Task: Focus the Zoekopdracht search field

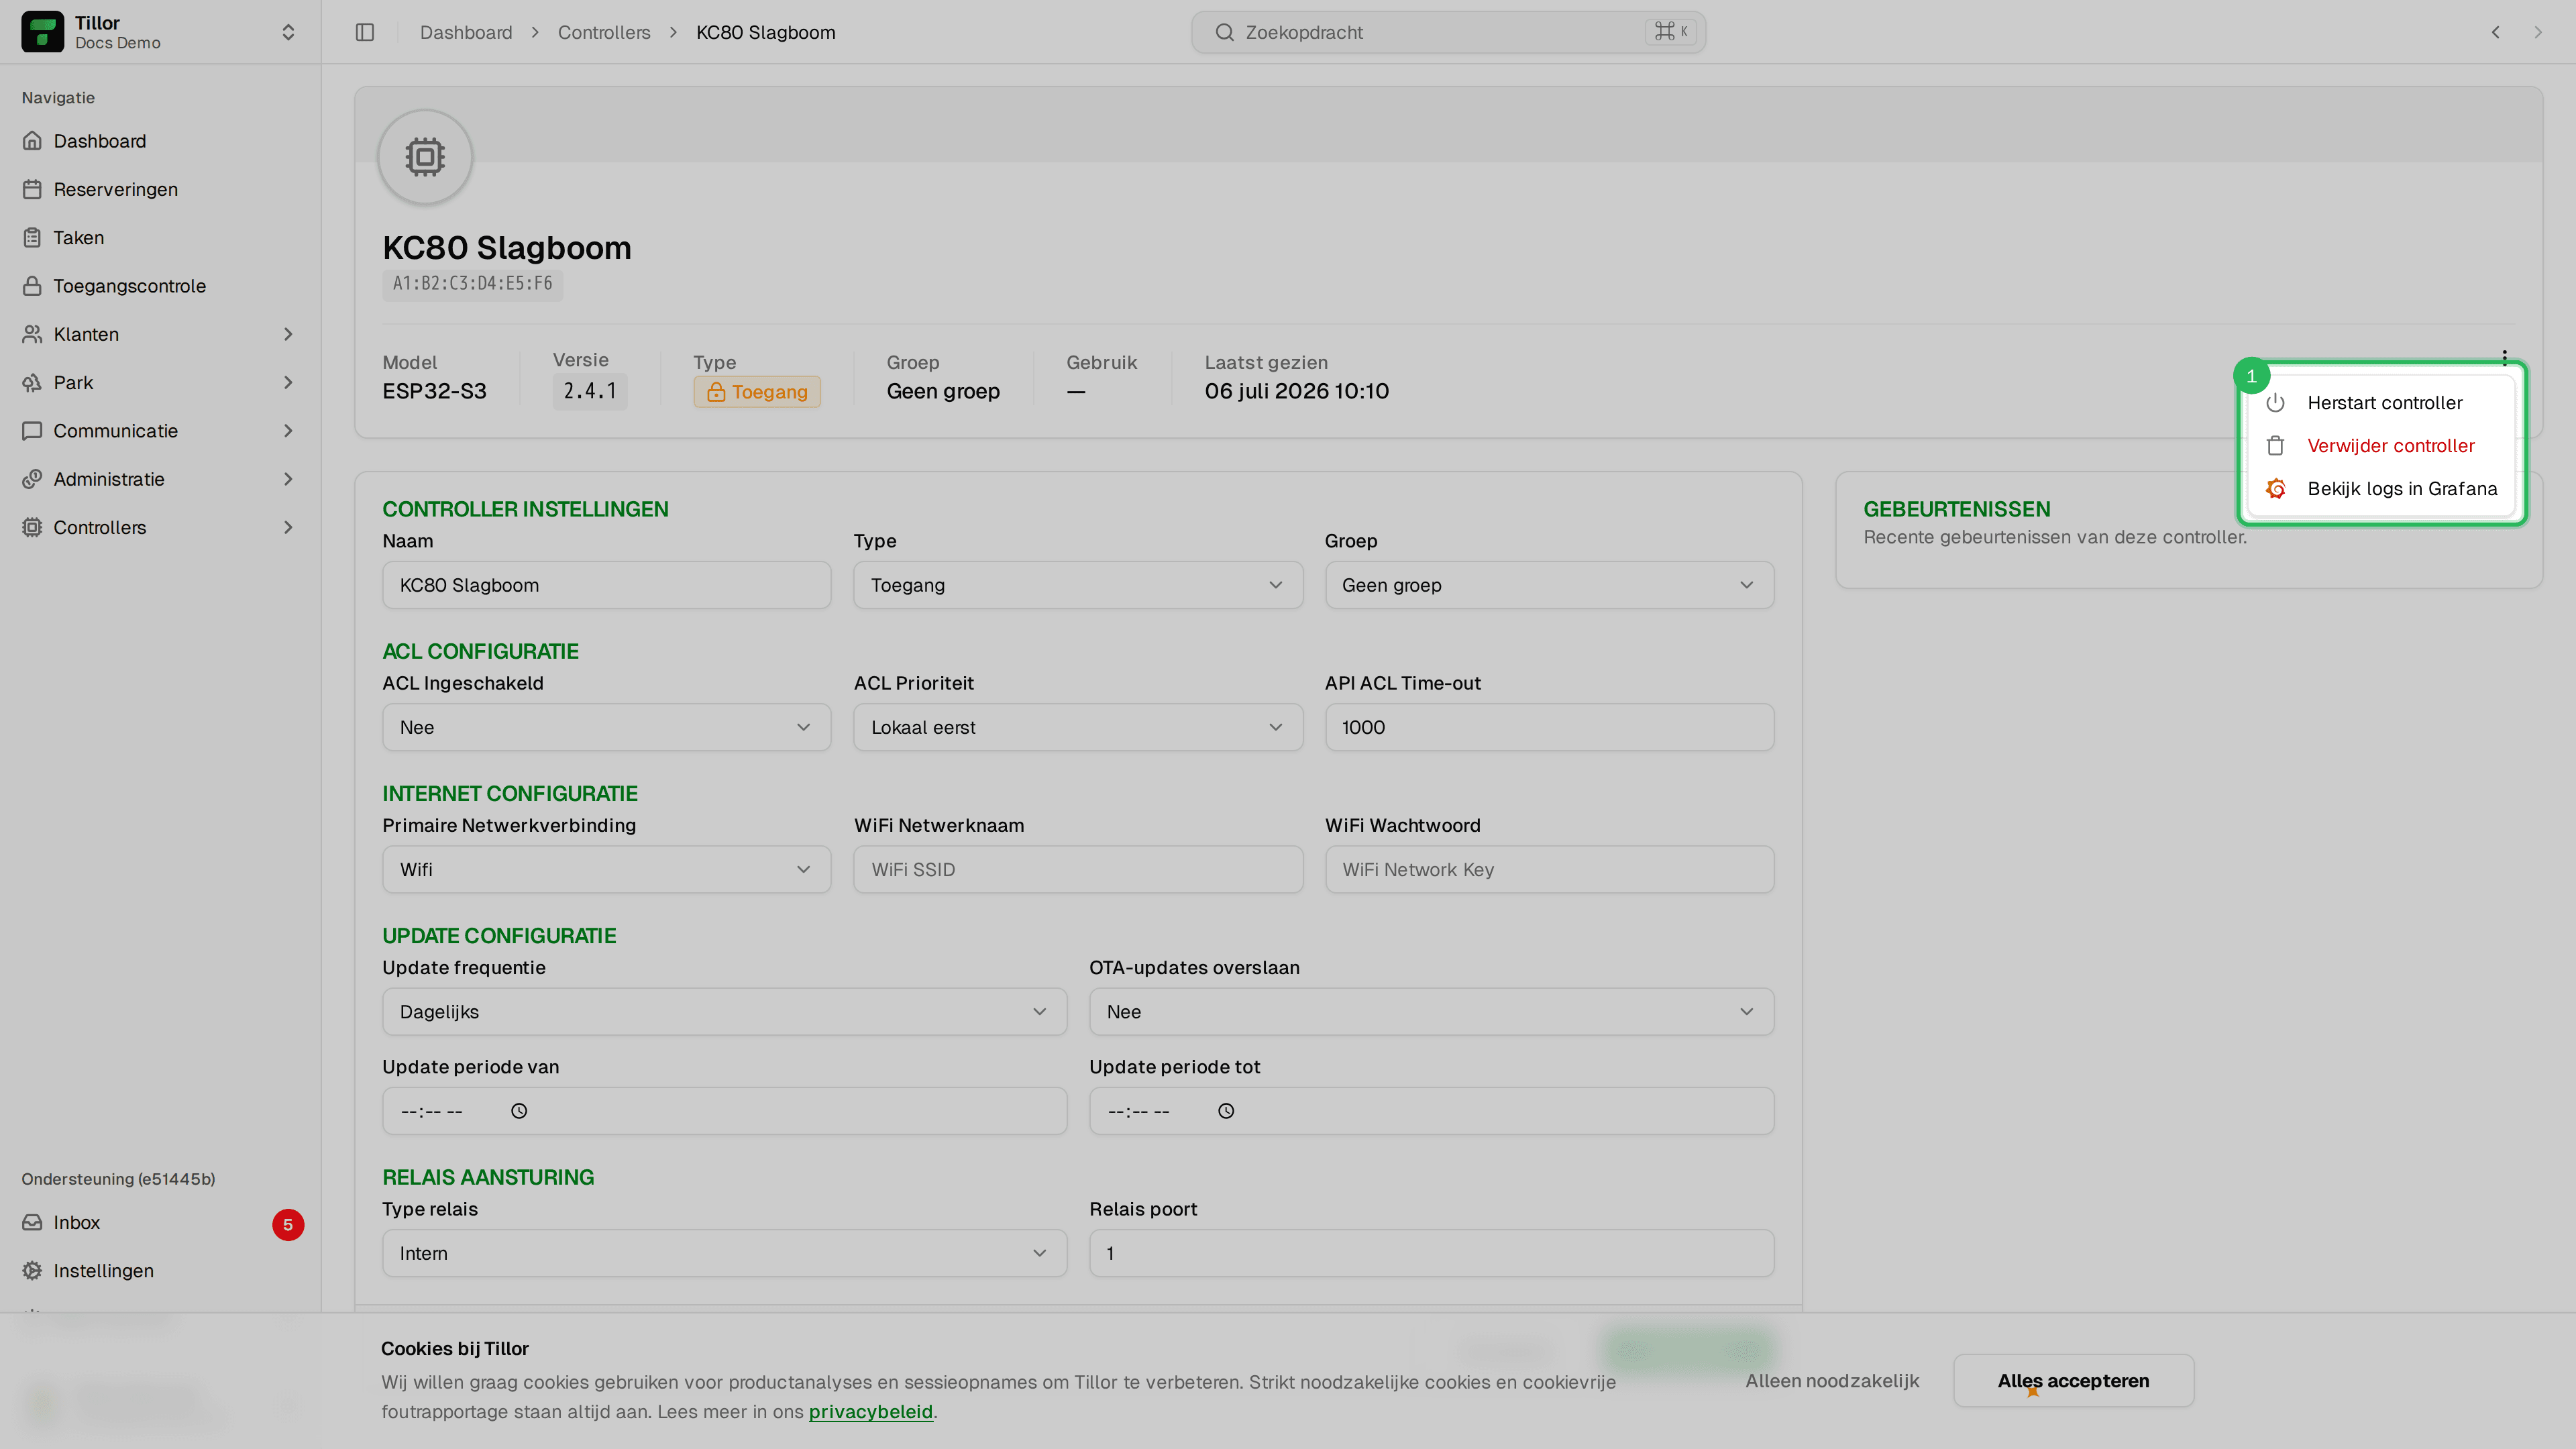Action: click(1448, 32)
